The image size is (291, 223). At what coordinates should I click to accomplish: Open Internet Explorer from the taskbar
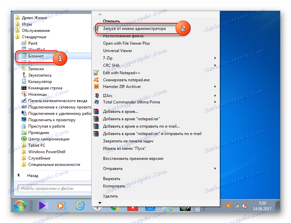(79, 206)
